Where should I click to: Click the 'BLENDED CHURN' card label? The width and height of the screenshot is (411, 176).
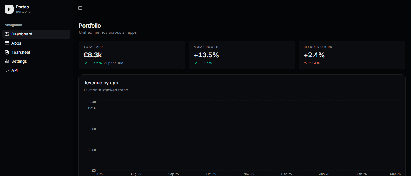318,47
